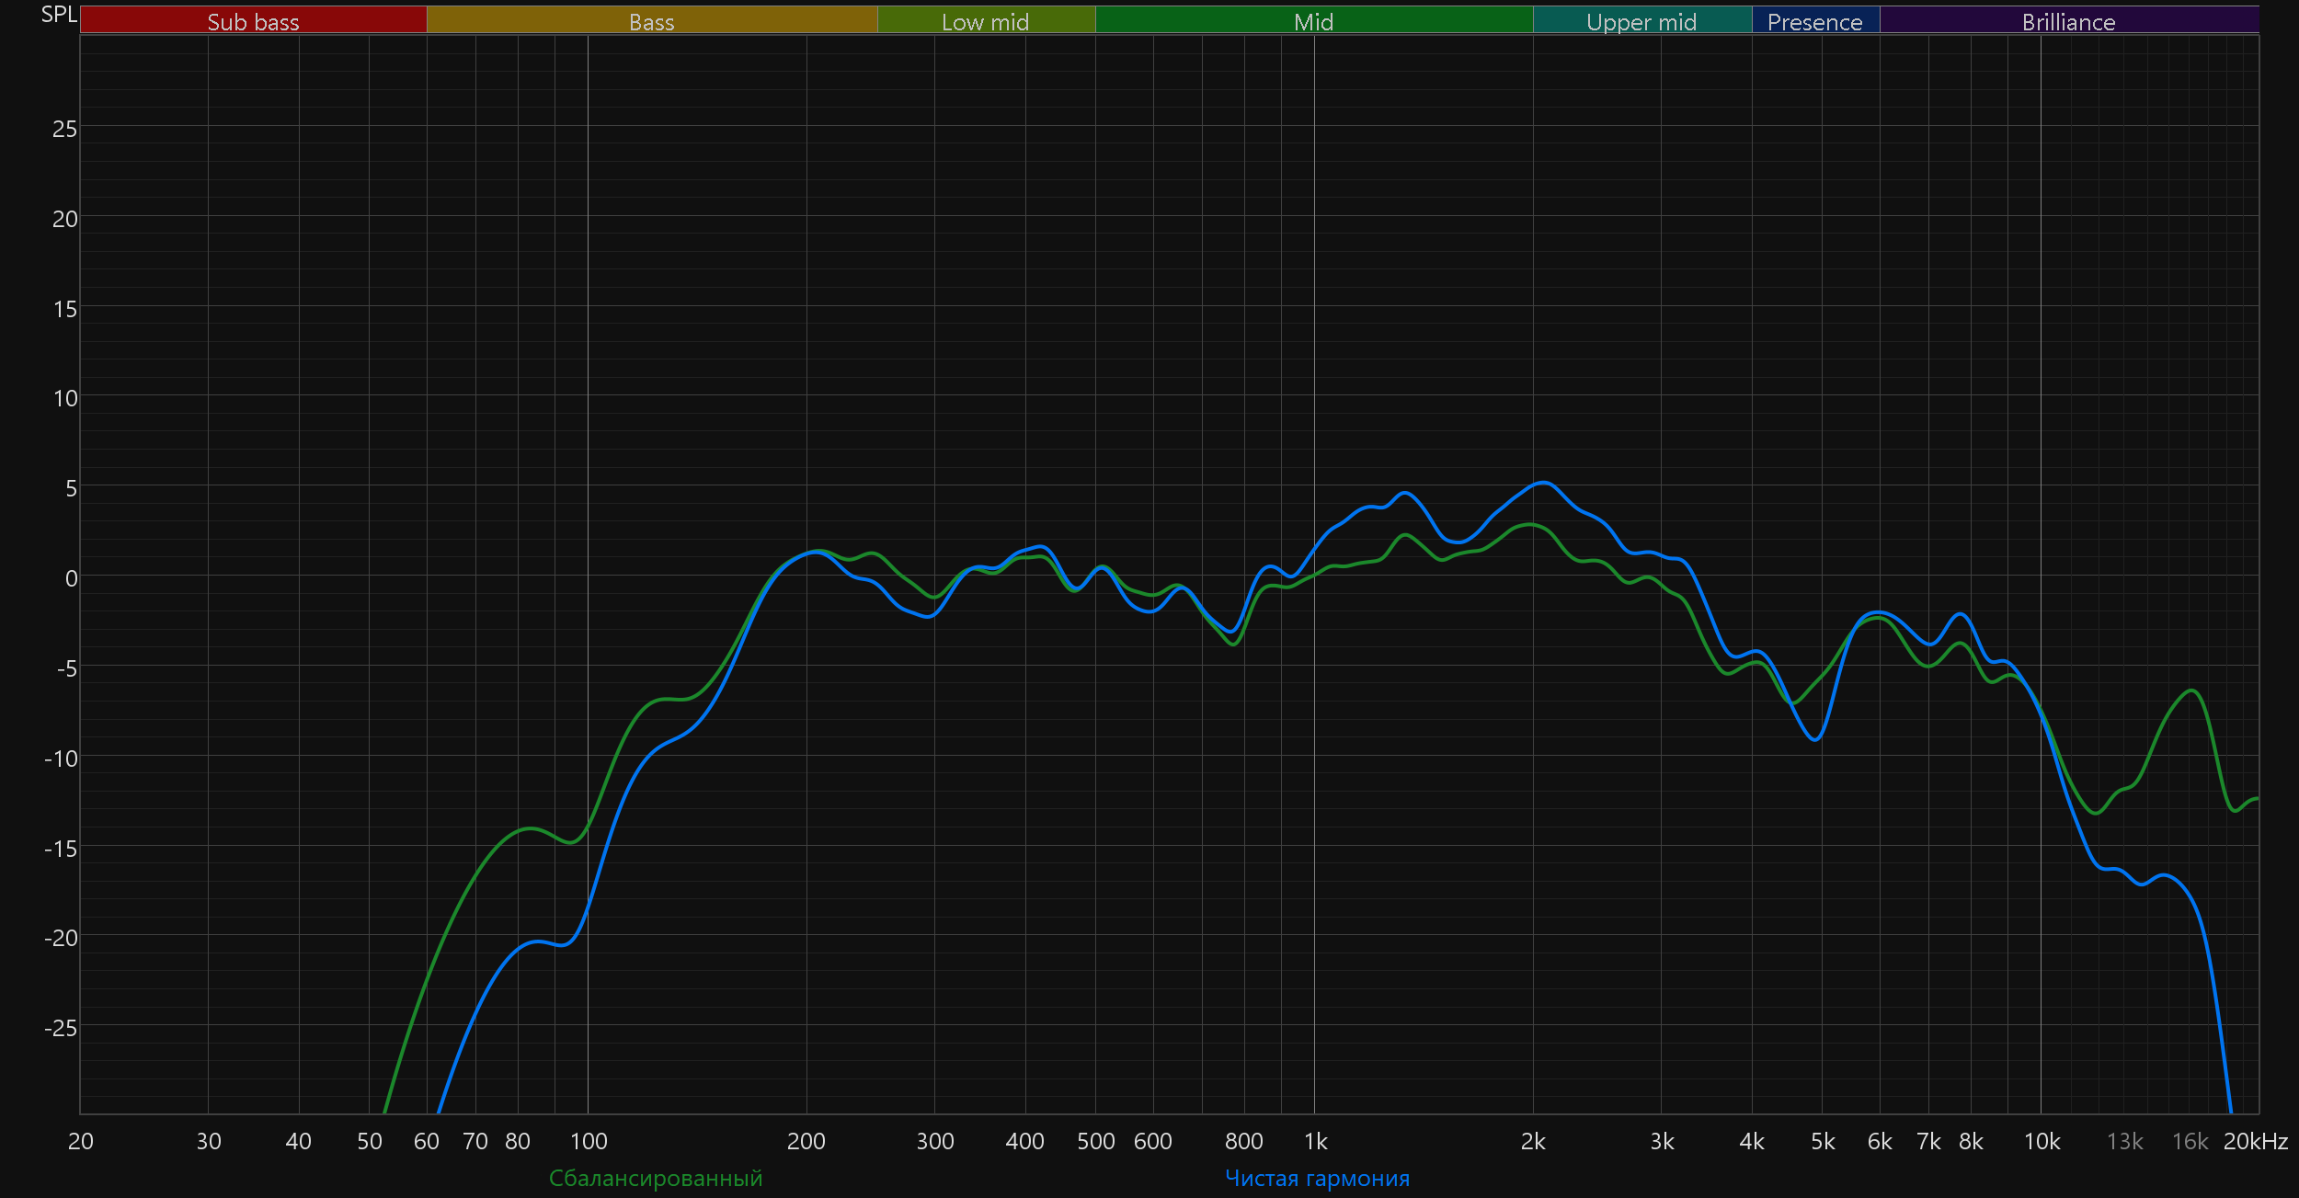Toggle the Чистая гармония blue curve legend
Viewport: 2299px width, 1198px height.
[1317, 1178]
